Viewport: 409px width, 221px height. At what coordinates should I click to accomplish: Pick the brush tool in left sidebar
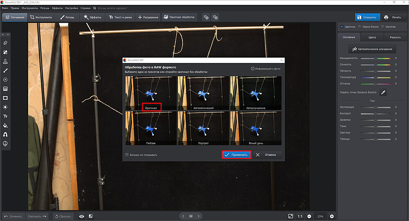[6, 71]
